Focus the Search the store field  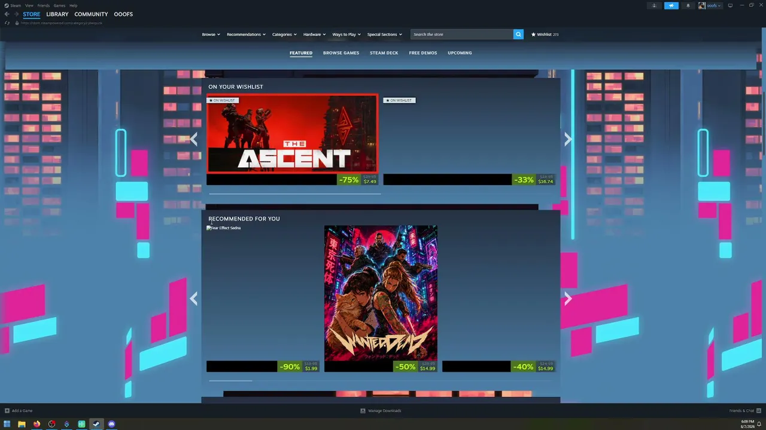coord(462,34)
